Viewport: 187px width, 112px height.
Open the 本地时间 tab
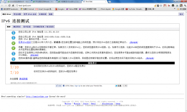(43, 14)
